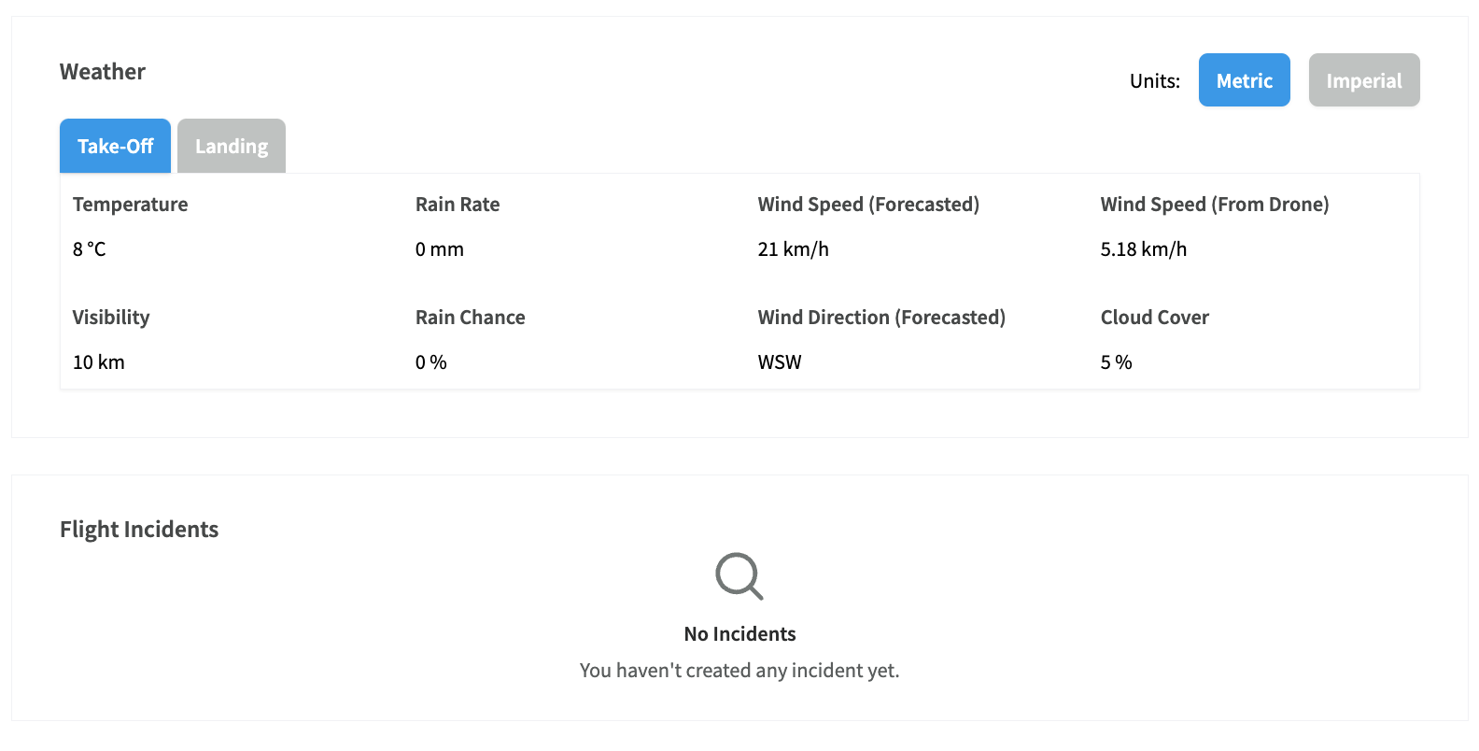Select the 5 % cloud cover value

click(x=1117, y=362)
